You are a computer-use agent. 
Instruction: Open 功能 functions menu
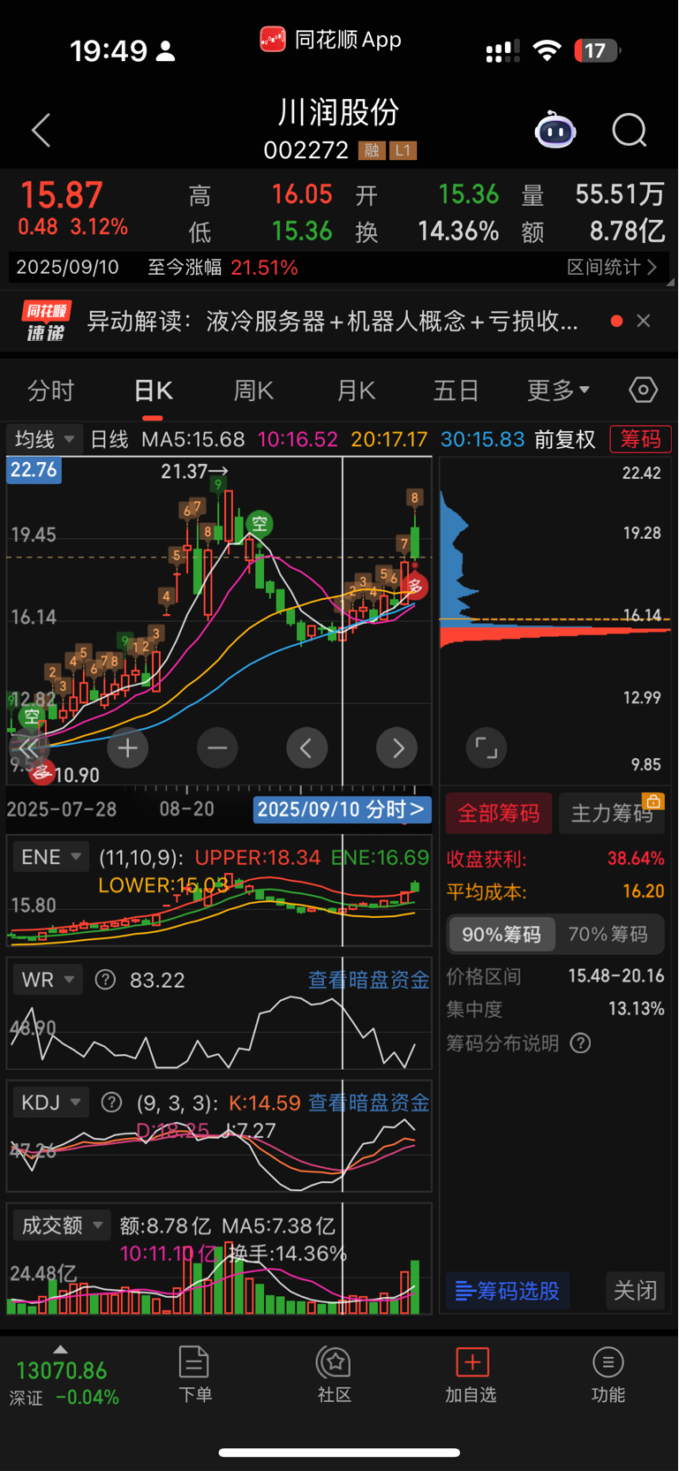click(608, 1375)
